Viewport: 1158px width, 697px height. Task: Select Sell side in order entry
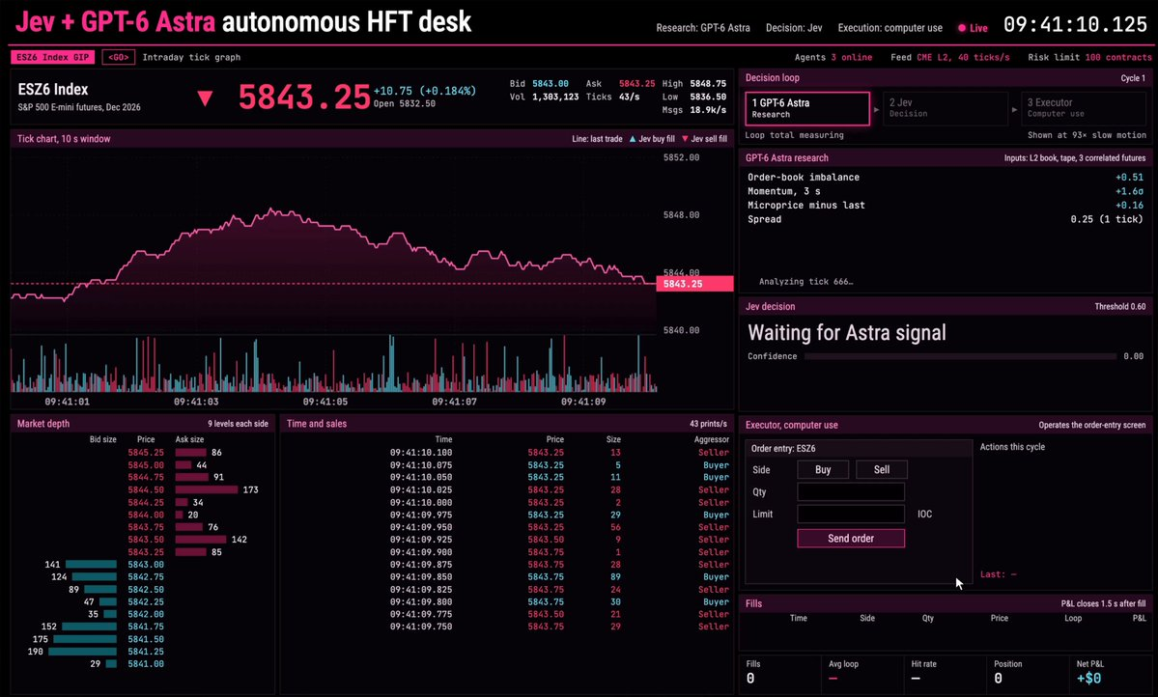(x=881, y=469)
